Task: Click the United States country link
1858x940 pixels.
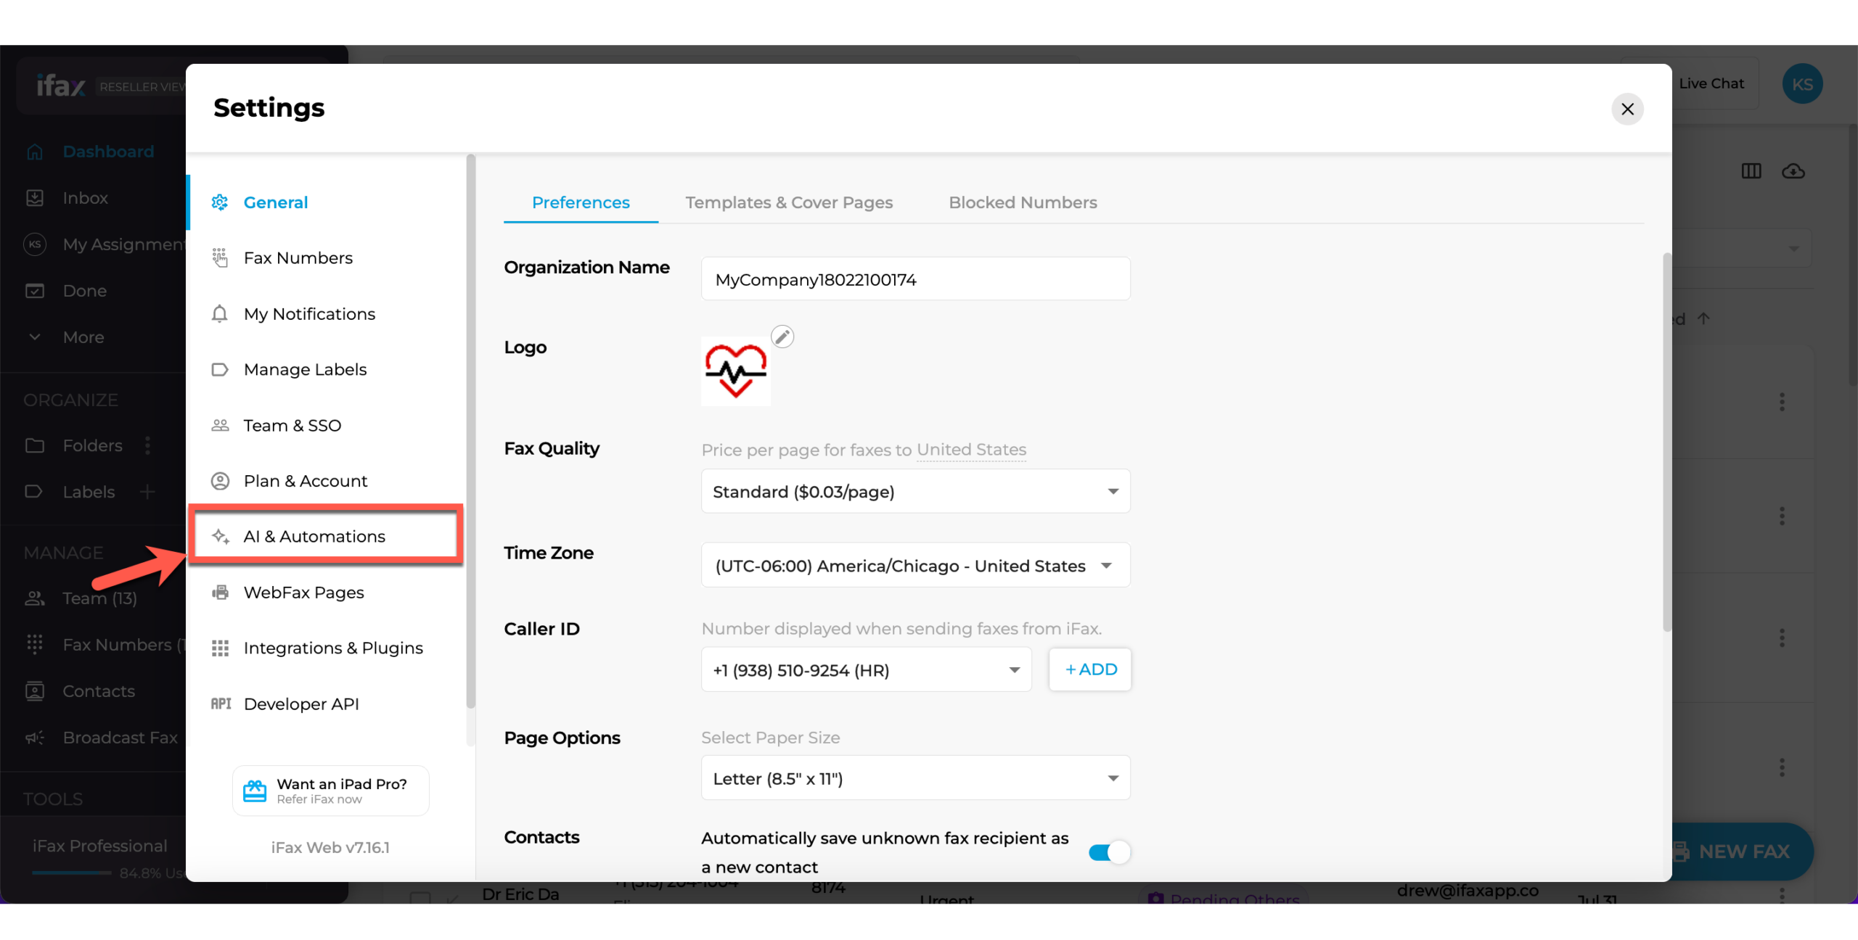Action: coord(971,450)
